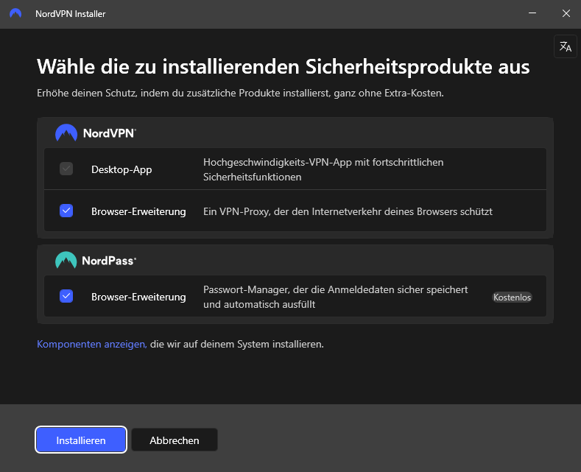Select the Desktop-App label

[x=122, y=169]
